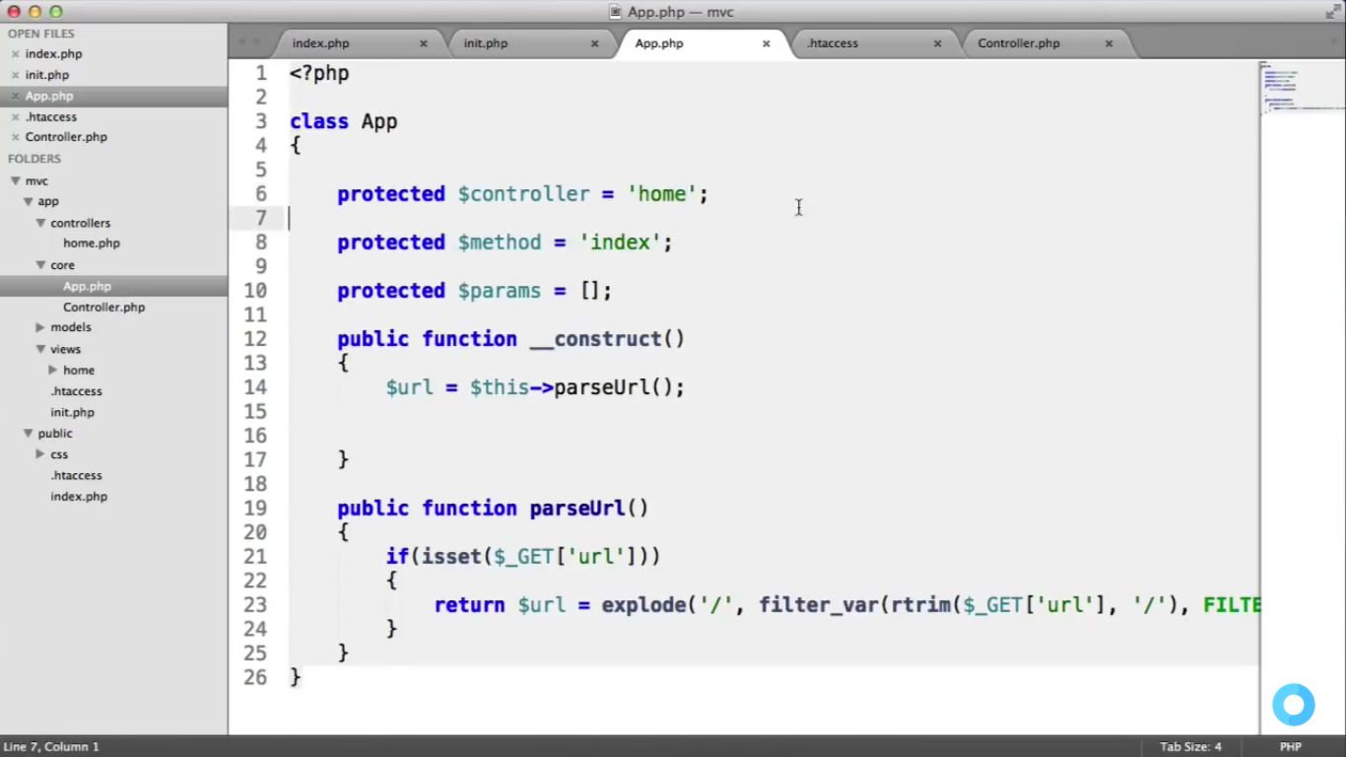Image resolution: width=1346 pixels, height=757 pixels.
Task: Close Controller.php in Open Files list
Action: click(15, 137)
